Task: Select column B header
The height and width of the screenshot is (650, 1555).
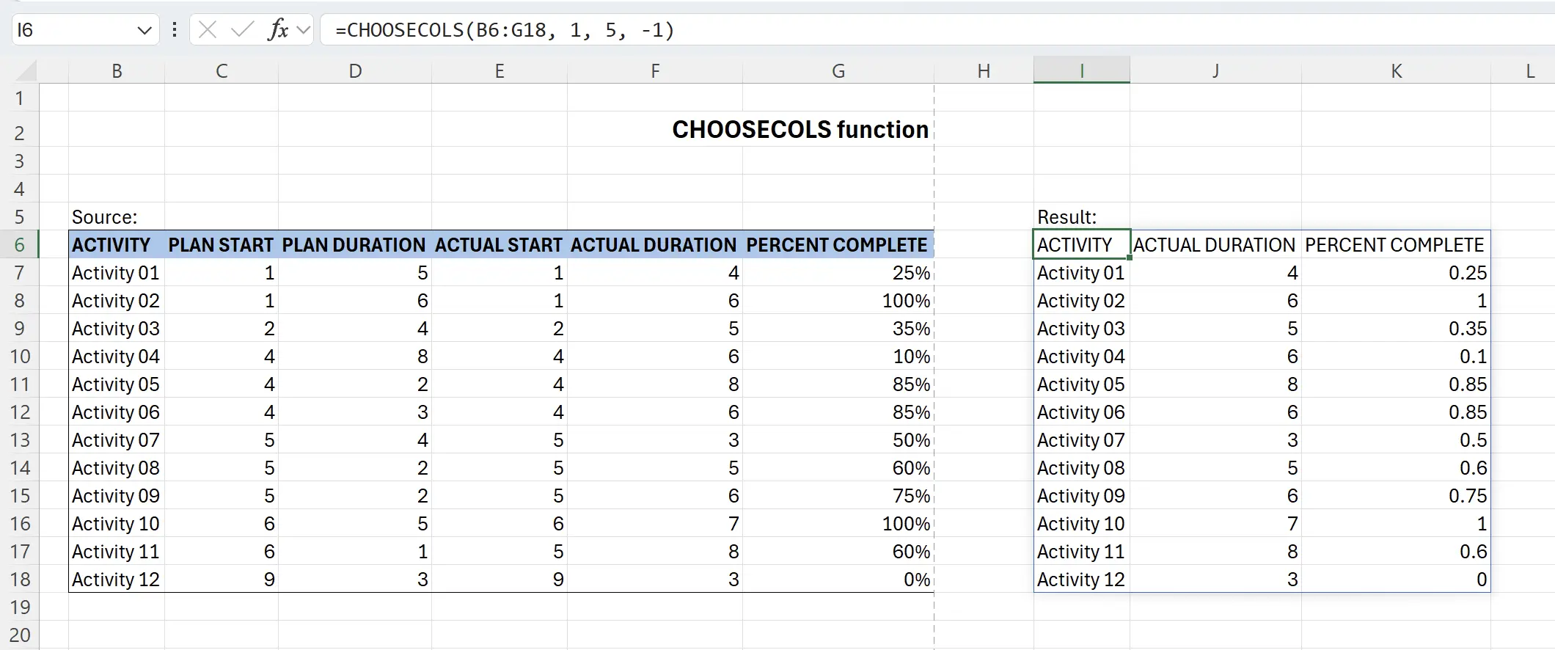Action: (x=117, y=71)
